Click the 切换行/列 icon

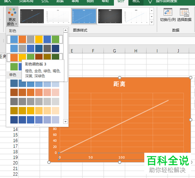click(x=168, y=12)
